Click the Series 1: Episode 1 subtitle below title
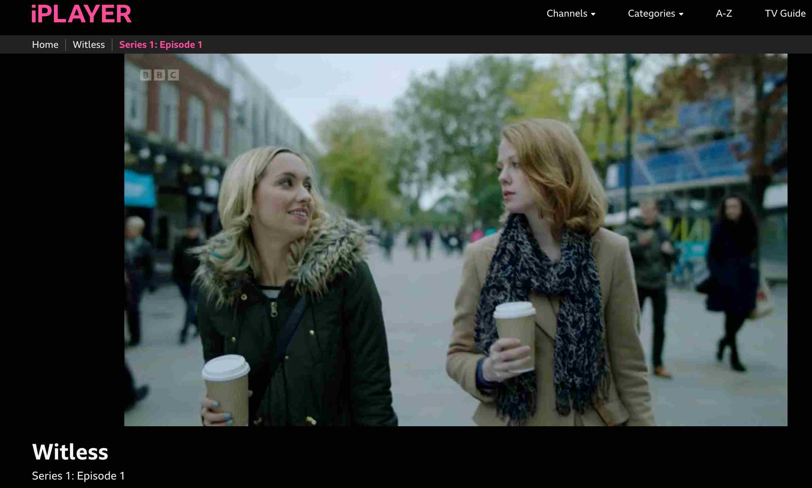Viewport: 812px width, 488px height. point(78,476)
